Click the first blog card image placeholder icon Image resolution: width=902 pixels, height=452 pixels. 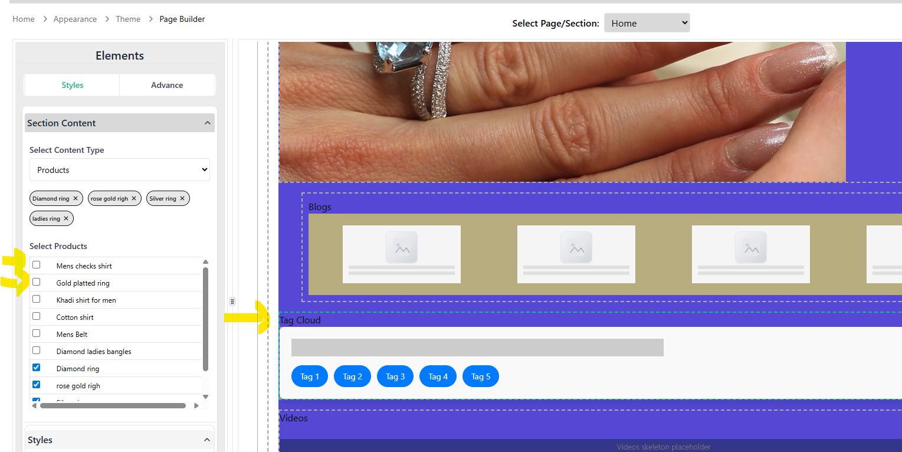(x=402, y=247)
